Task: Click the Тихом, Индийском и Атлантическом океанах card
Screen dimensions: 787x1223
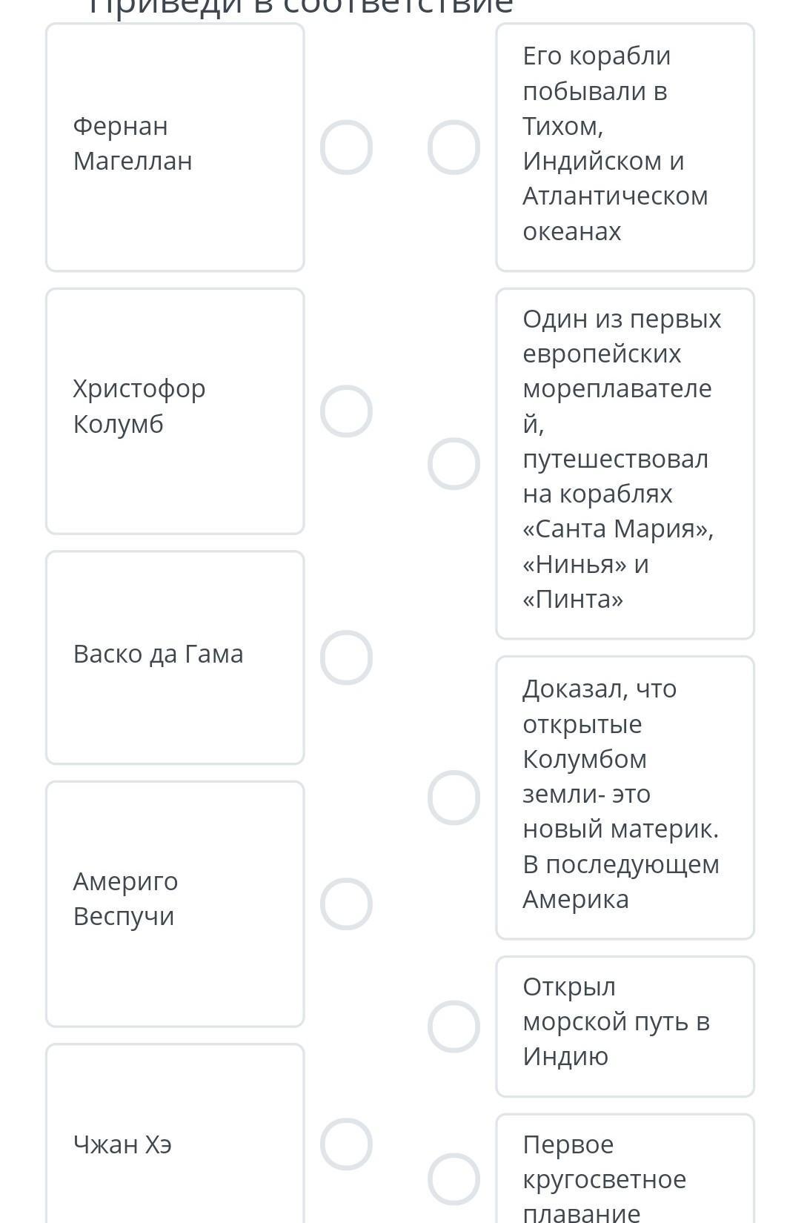Action: 625,147
